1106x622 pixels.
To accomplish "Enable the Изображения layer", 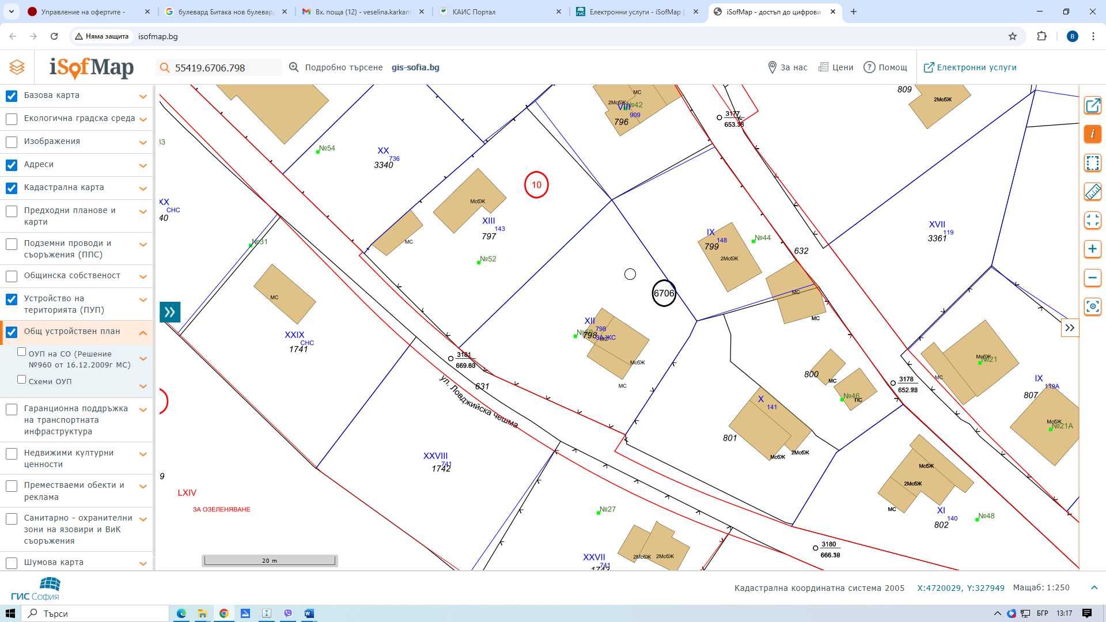I will coord(12,142).
